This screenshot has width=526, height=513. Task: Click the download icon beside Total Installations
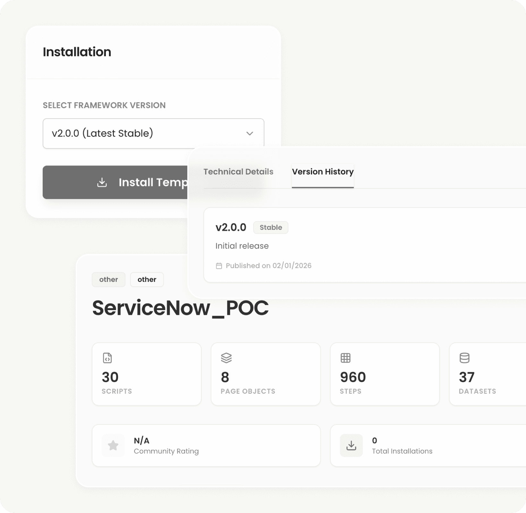pyautogui.click(x=351, y=445)
